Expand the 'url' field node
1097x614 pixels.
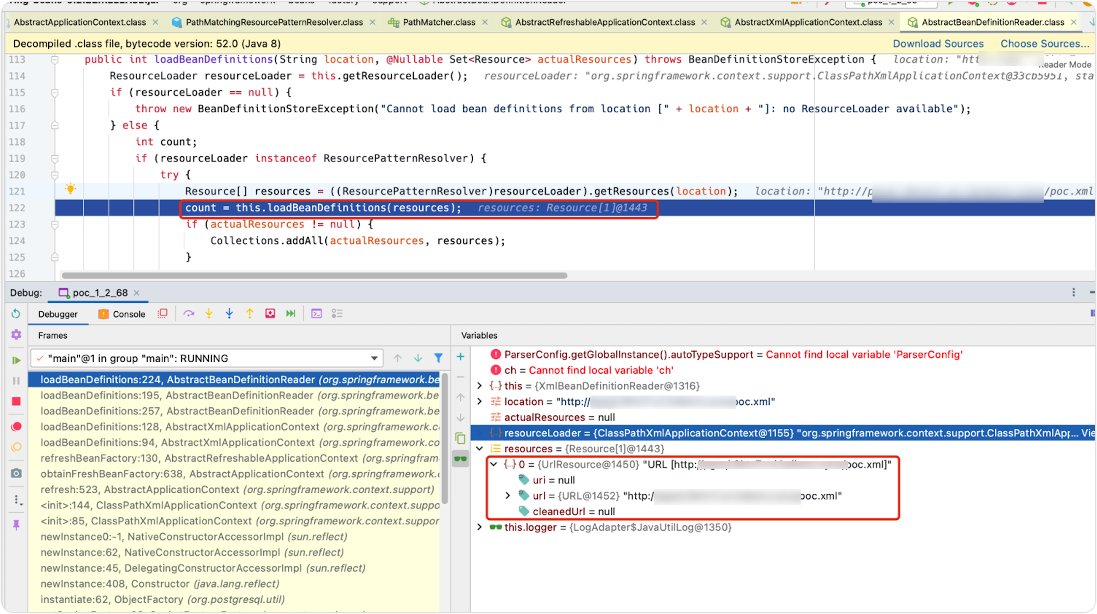(508, 496)
